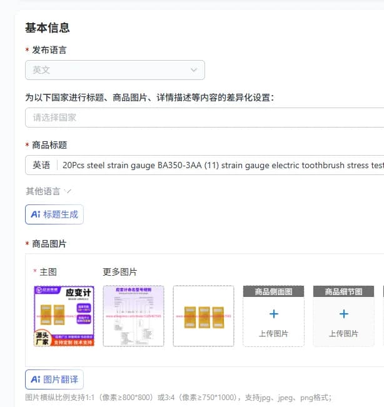Image resolution: width=384 pixels, height=407 pixels.
Task: Select the purple strain gauge model diagram thumbnail
Action: tap(133, 316)
